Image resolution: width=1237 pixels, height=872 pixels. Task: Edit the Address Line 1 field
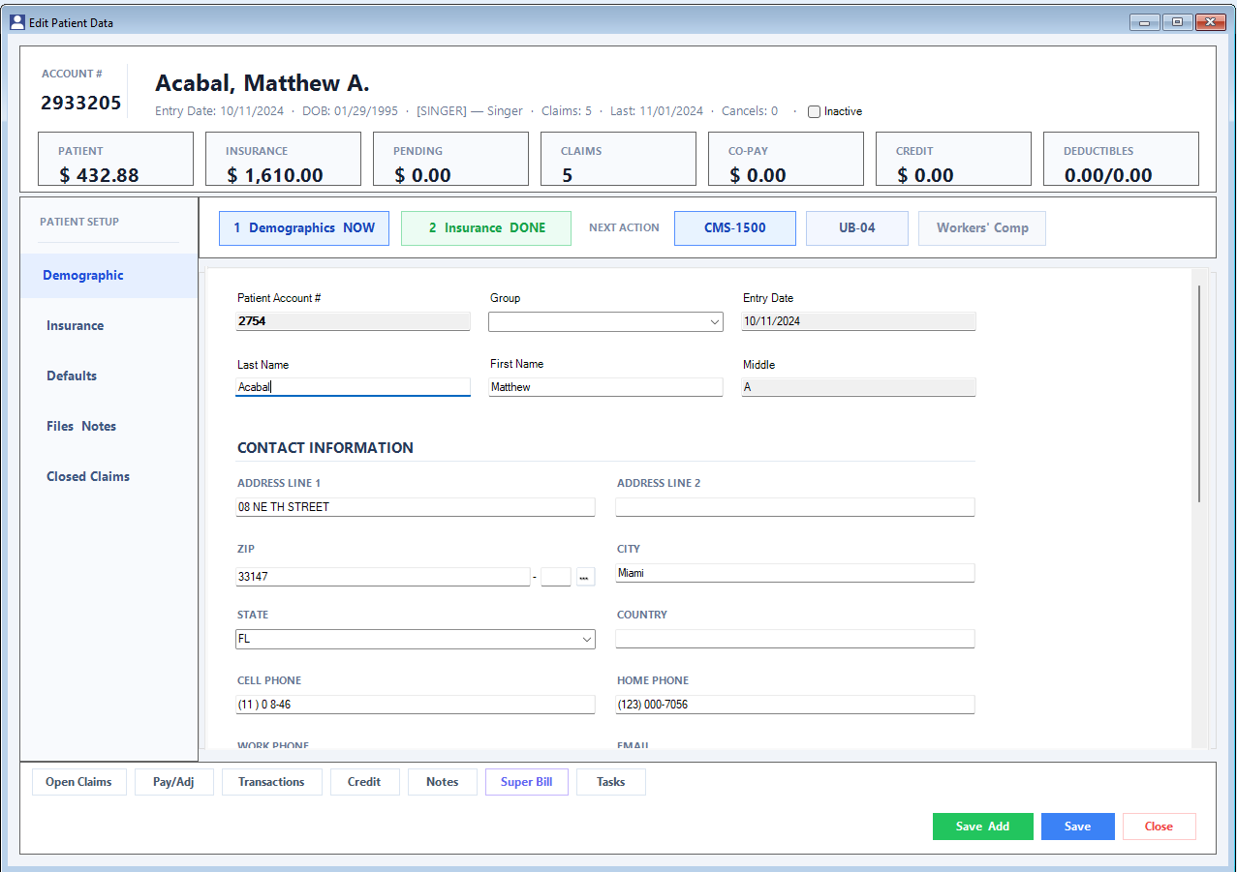416,507
